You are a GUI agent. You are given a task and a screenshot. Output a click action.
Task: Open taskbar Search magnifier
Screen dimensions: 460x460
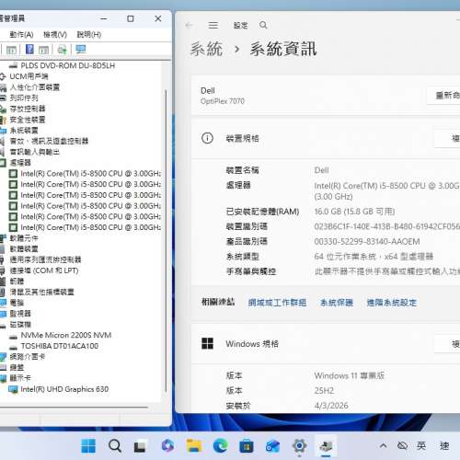coord(115,445)
